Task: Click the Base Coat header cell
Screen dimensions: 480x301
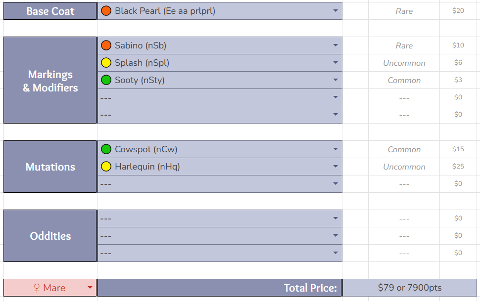Action: [50, 11]
